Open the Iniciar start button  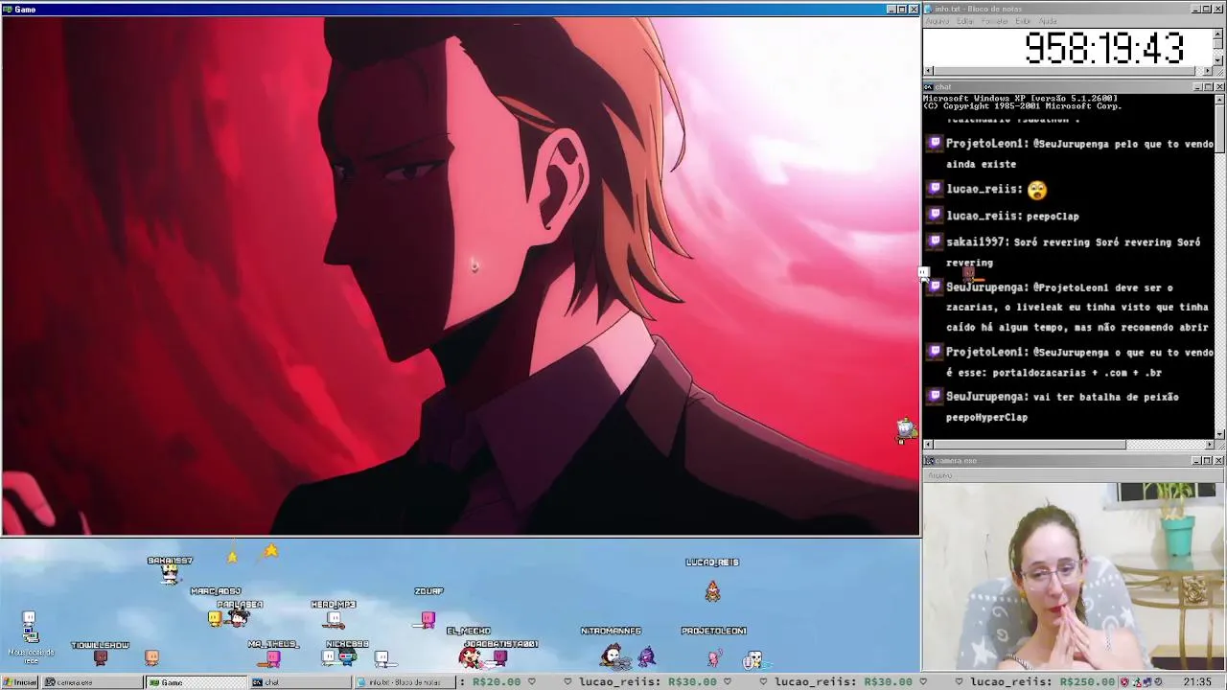click(x=19, y=682)
